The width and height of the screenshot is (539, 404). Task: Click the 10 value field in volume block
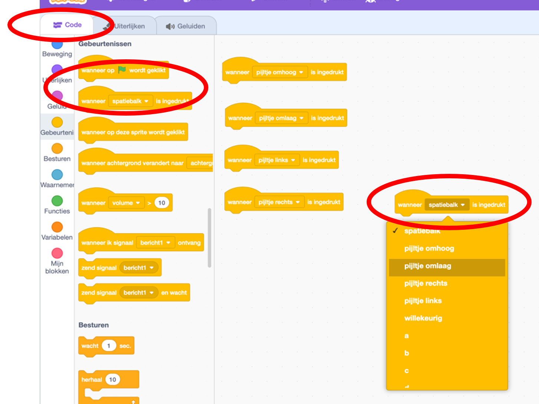162,203
